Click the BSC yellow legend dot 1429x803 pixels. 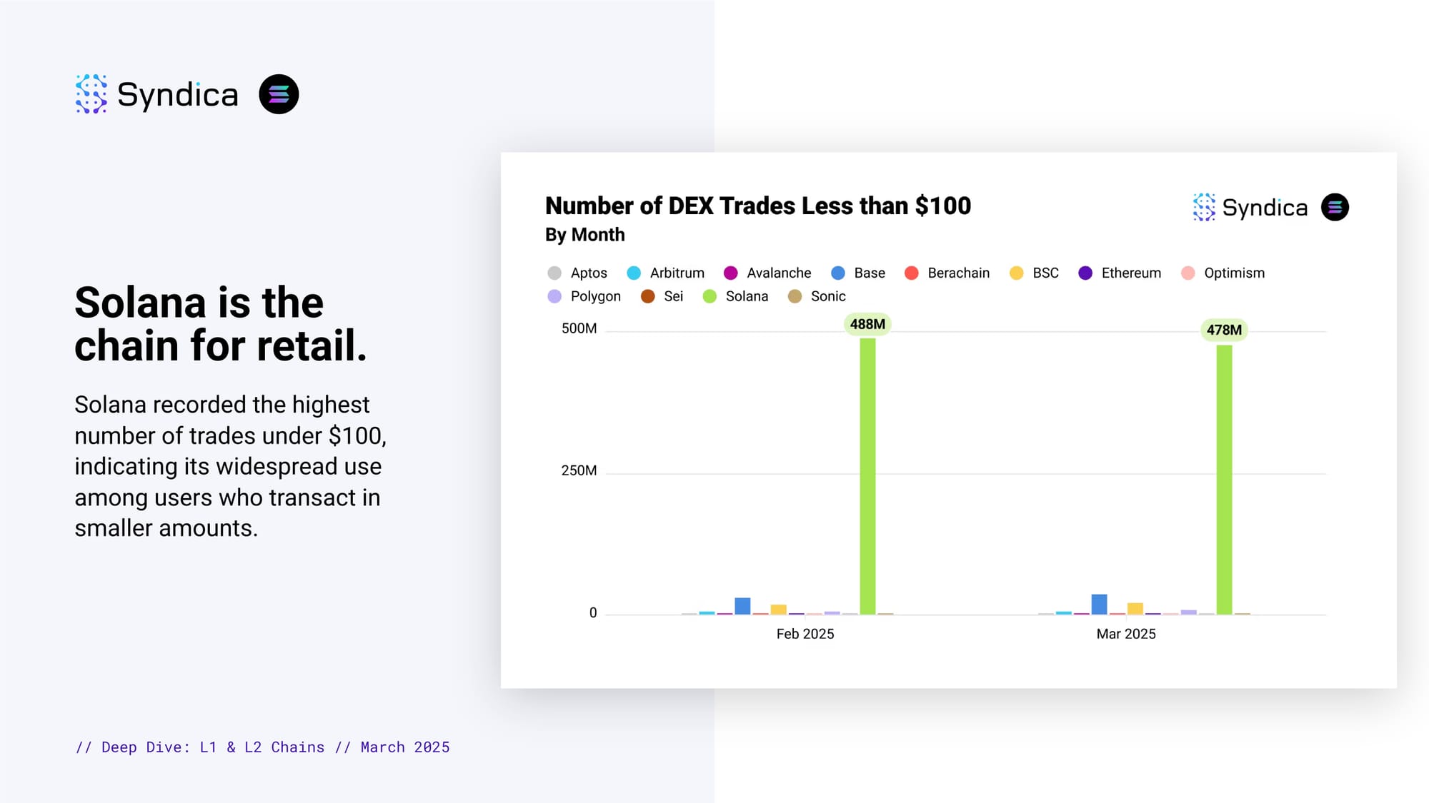(1016, 273)
